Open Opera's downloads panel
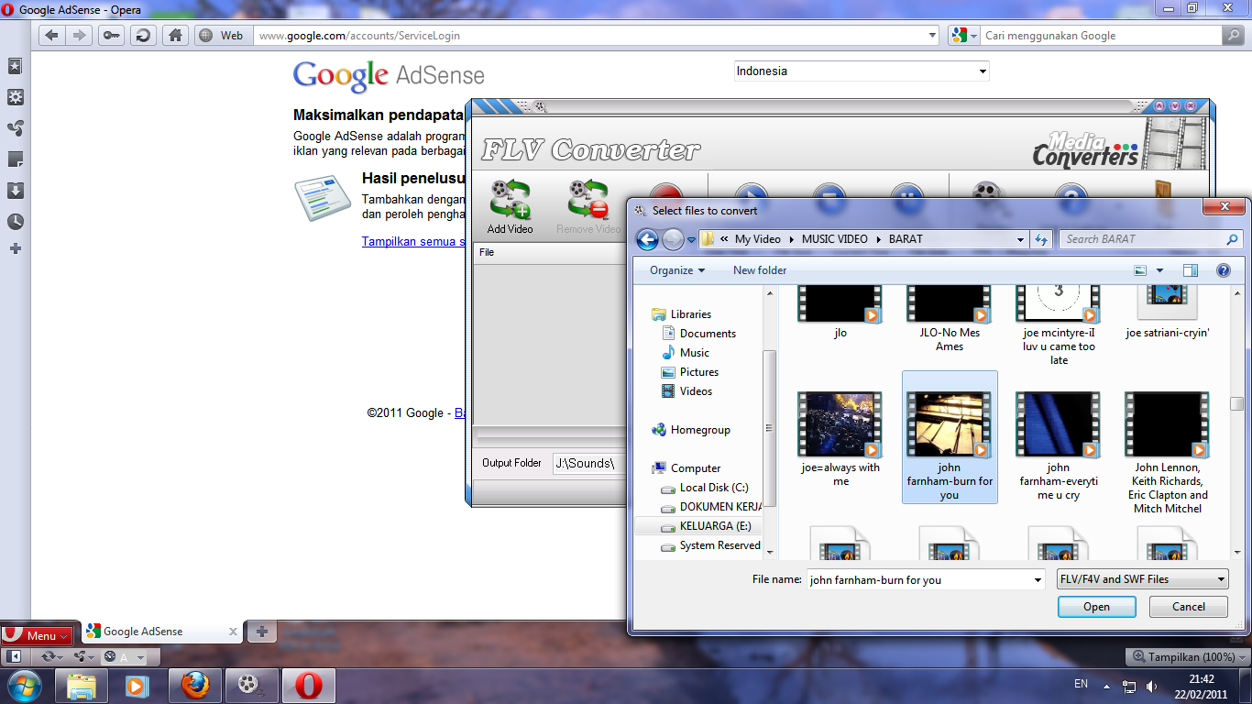This screenshot has width=1252, height=704. (x=15, y=191)
